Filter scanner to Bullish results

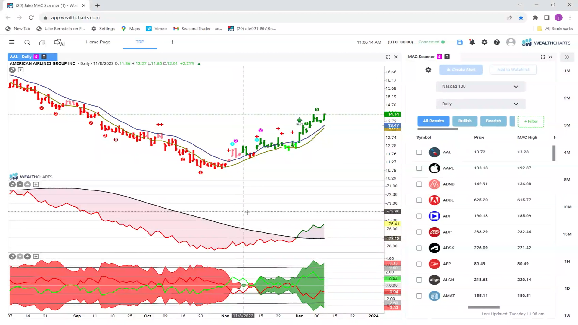click(465, 121)
